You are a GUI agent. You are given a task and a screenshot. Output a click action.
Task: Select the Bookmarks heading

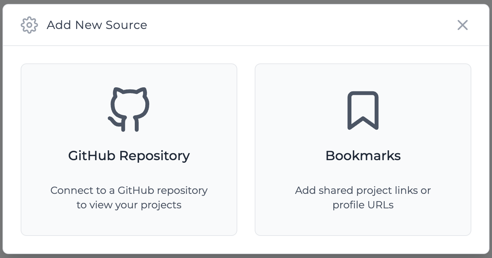[x=363, y=155]
